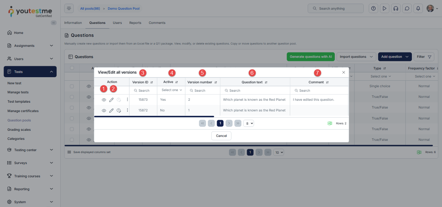The height and width of the screenshot is (207, 442).
Task: Edit version 15872 with the pencil icon
Action: point(111,110)
